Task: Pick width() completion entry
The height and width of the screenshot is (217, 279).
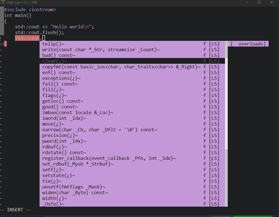Action: click(x=132, y=198)
